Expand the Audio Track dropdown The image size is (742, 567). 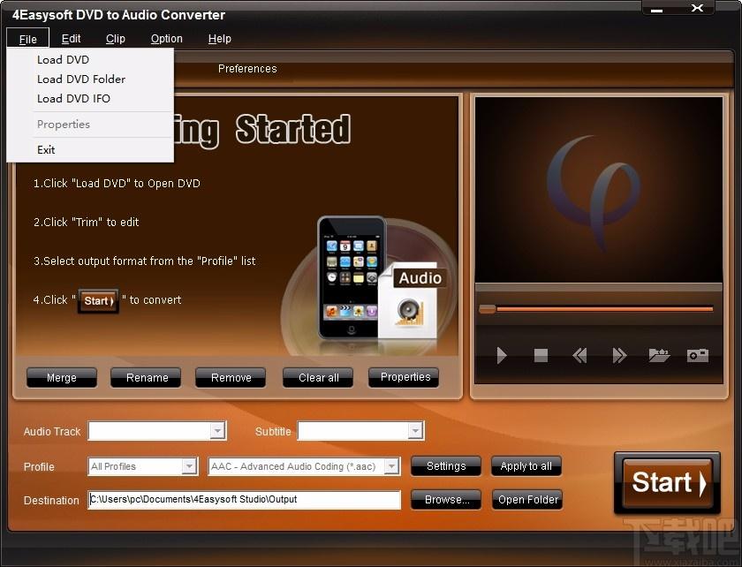[x=217, y=431]
